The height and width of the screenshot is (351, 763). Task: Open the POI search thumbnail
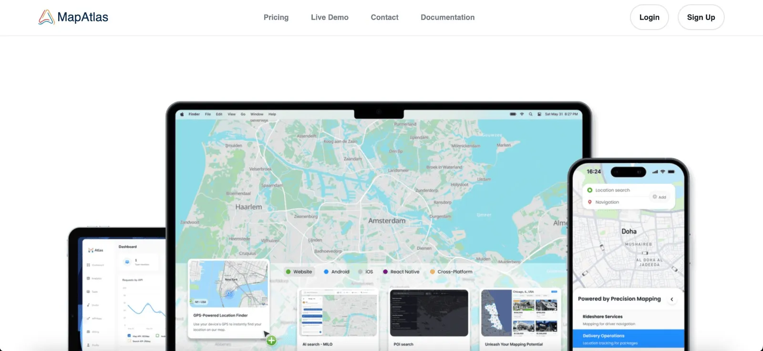pyautogui.click(x=429, y=313)
